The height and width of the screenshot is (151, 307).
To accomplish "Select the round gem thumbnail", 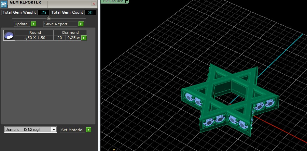I will point(9,35).
